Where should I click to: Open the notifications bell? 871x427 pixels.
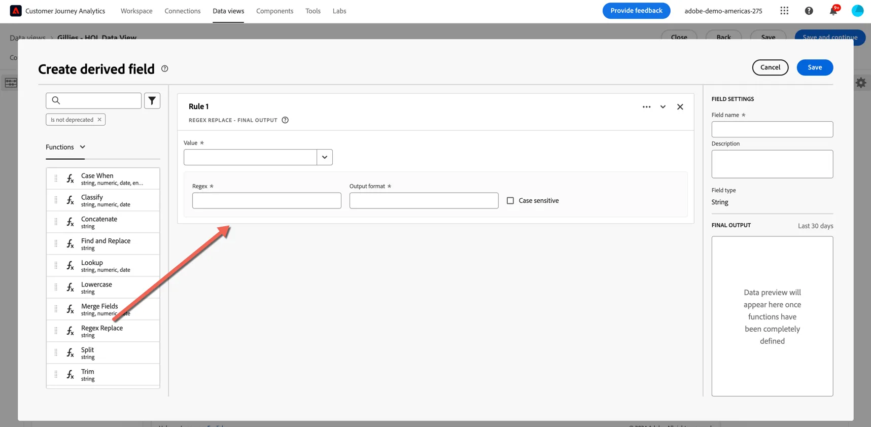[833, 11]
